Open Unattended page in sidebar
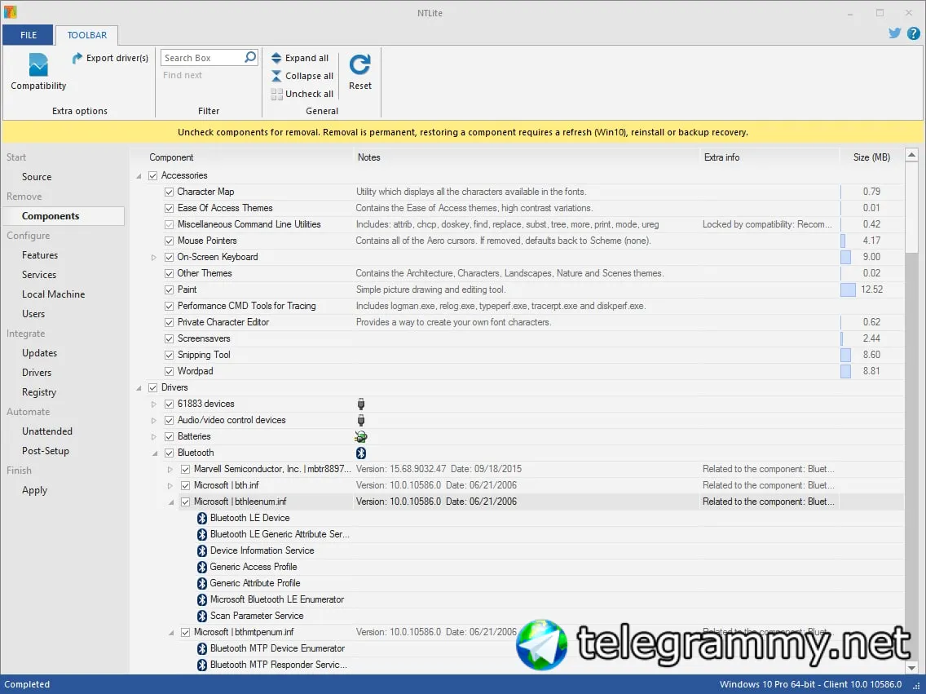Viewport: 926px width, 694px height. tap(47, 431)
